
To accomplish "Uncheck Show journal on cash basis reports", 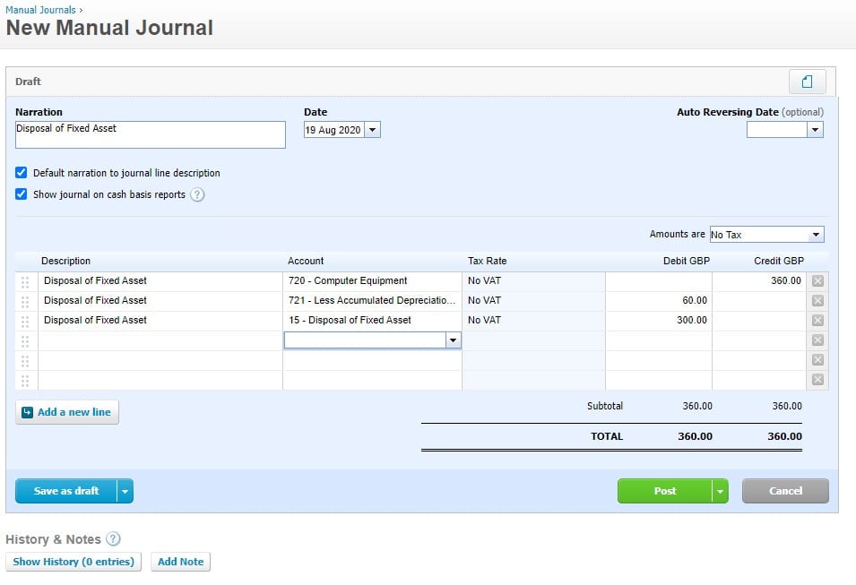I will (x=22, y=194).
